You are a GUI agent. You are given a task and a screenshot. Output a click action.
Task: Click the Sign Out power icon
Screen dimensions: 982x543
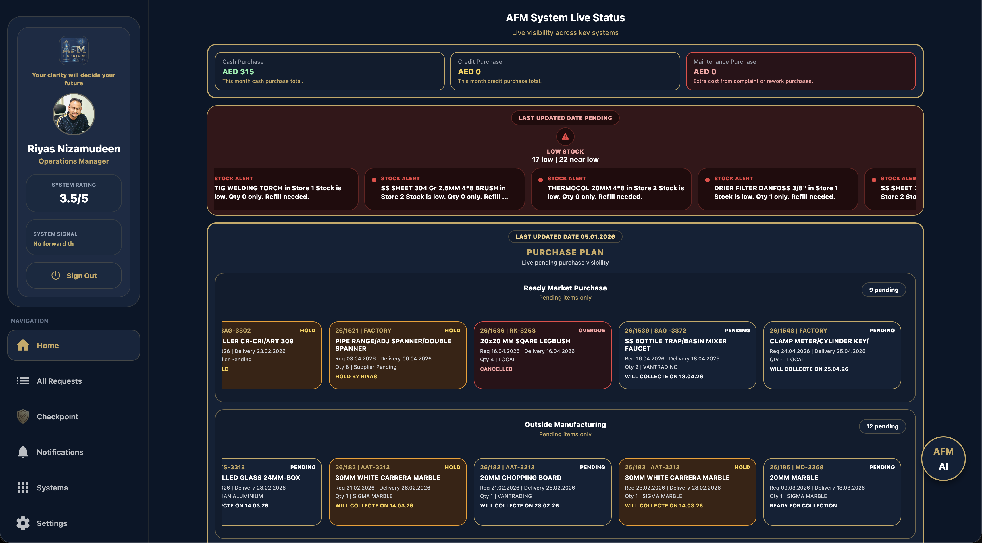56,275
